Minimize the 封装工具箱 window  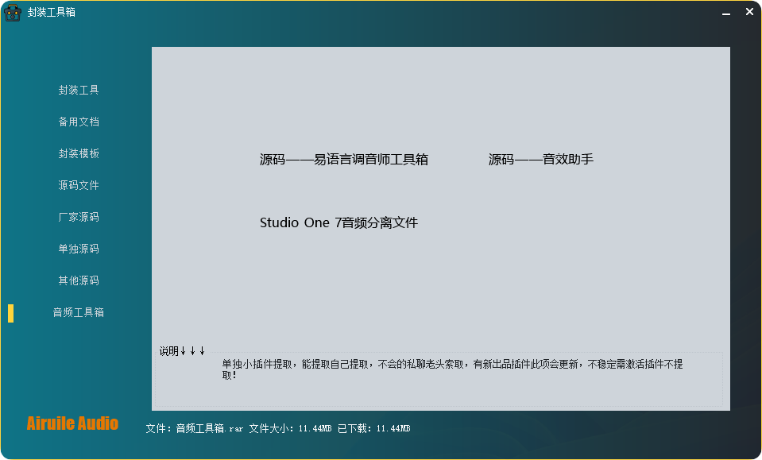click(726, 13)
